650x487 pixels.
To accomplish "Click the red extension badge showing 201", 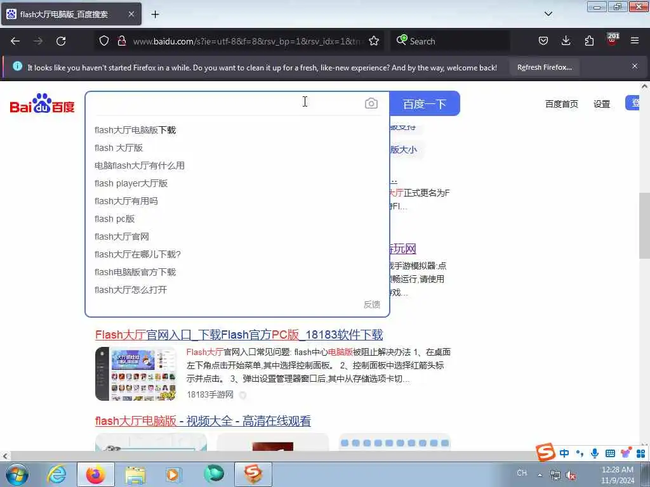I will [613, 39].
